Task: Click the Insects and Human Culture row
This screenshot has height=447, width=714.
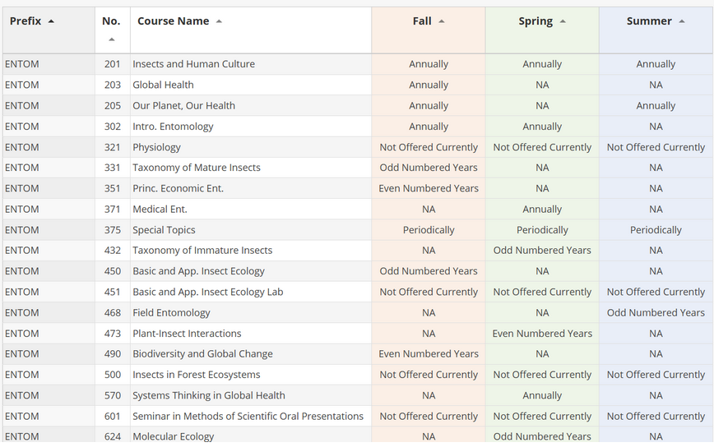Action: tap(193, 64)
